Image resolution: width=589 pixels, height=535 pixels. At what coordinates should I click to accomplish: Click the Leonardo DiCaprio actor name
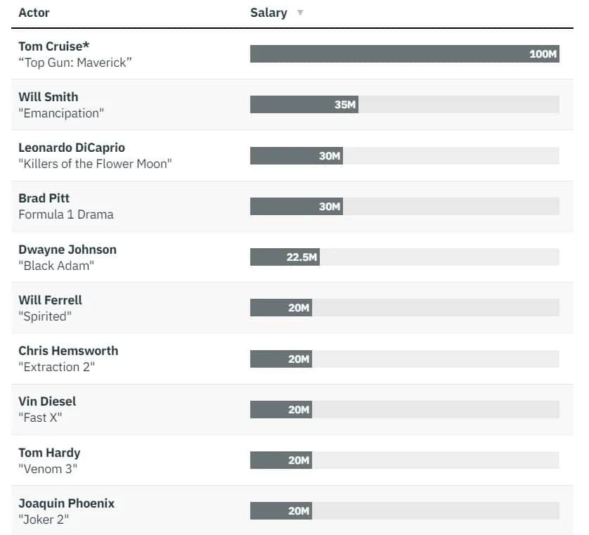(72, 148)
